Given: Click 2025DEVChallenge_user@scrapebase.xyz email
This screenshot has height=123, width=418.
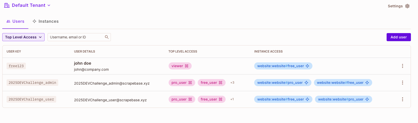Looking at the screenshot, I should tap(110, 100).
